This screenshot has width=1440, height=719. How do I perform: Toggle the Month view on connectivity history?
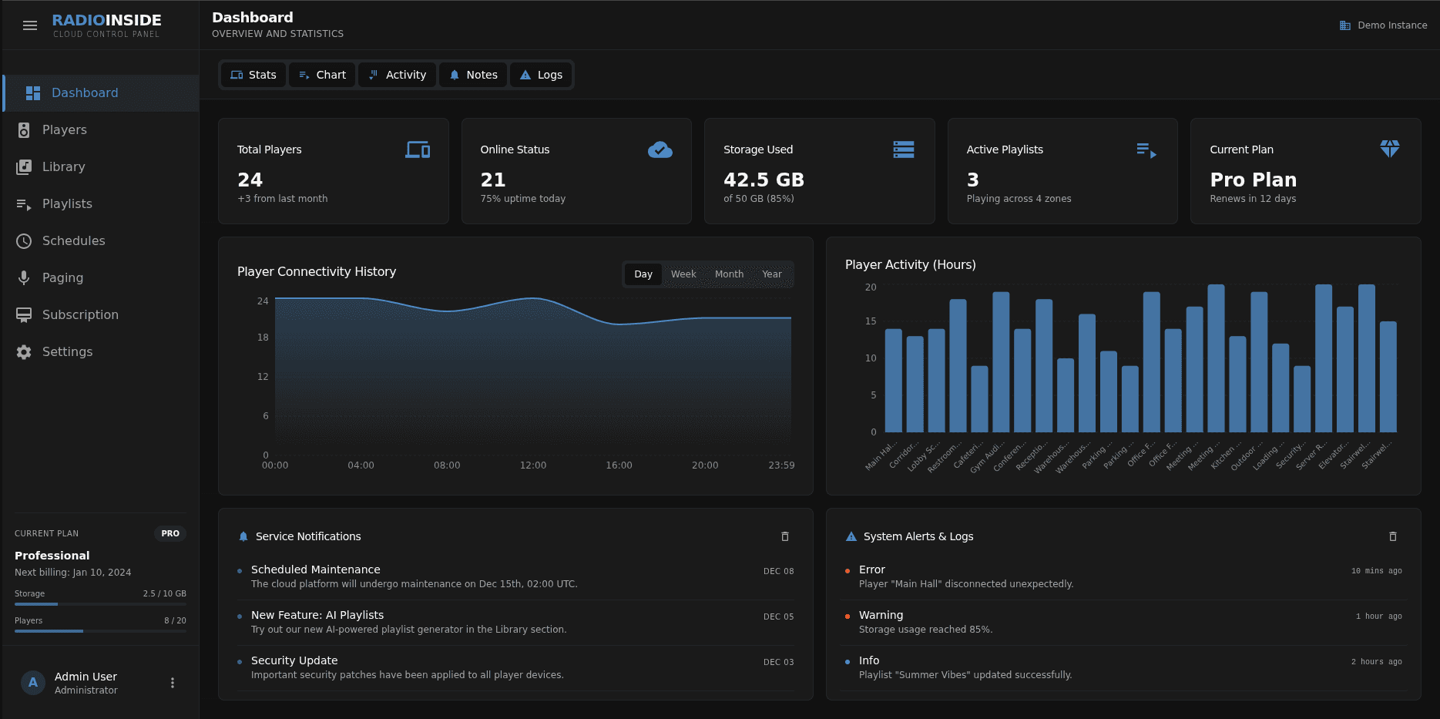pyautogui.click(x=728, y=274)
